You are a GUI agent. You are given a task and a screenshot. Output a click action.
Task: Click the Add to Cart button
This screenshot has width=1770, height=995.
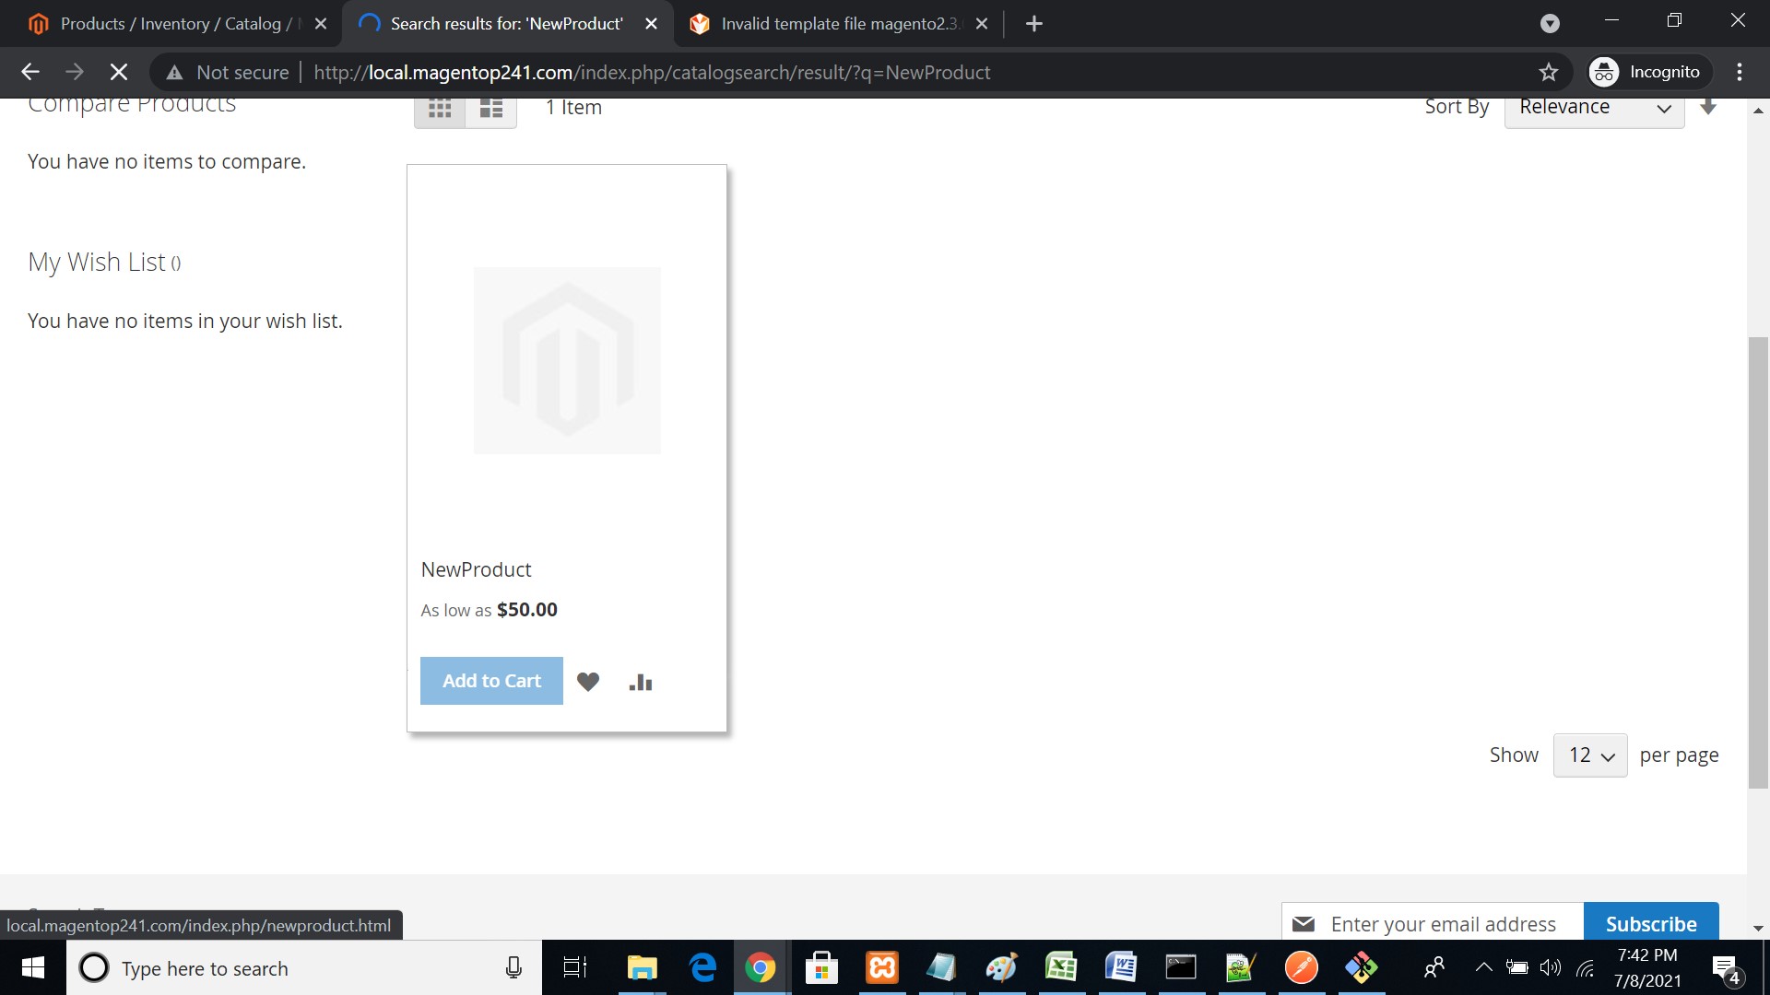click(490, 681)
